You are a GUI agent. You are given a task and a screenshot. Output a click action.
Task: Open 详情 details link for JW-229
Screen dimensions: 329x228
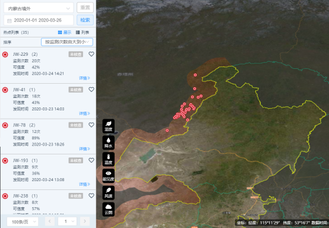click(84, 78)
